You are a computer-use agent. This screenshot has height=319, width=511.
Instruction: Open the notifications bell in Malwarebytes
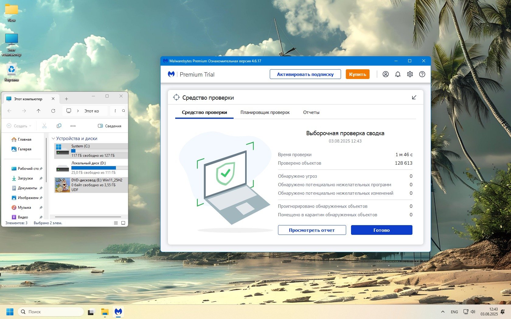click(398, 74)
